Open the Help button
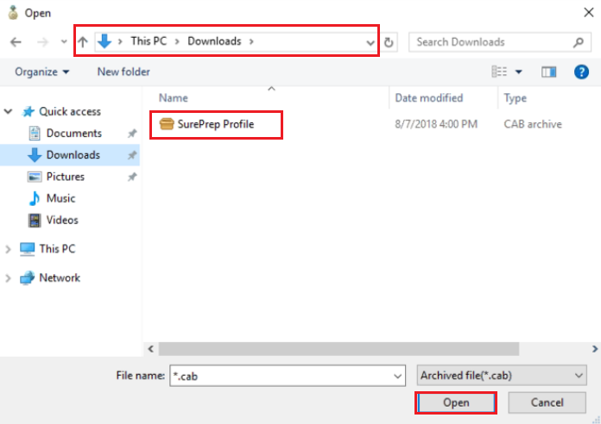 coord(581,72)
